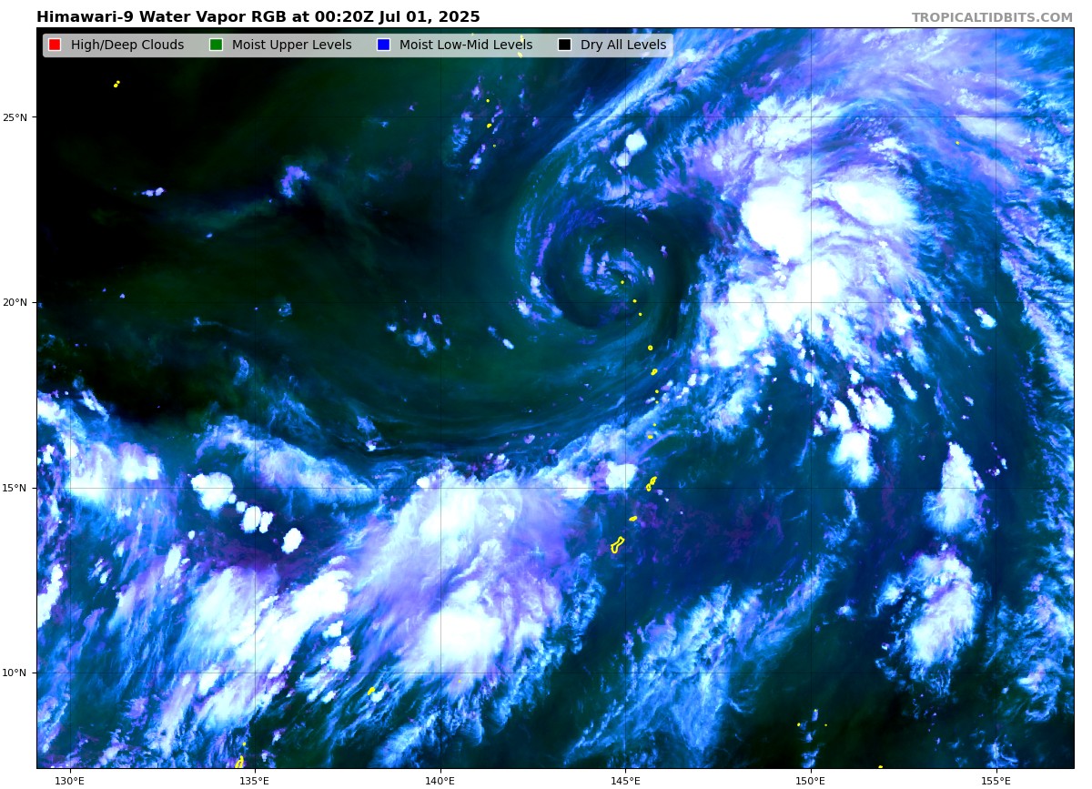The height and width of the screenshot is (789, 1092).
Task: Click the 15°N latitude axis label
Action: click(x=15, y=488)
